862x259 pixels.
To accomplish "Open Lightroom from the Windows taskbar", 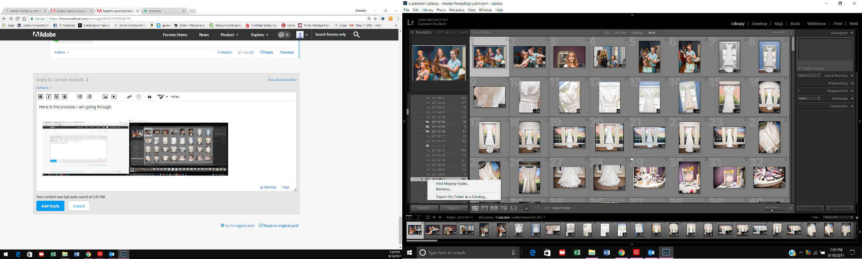I will tap(666, 253).
